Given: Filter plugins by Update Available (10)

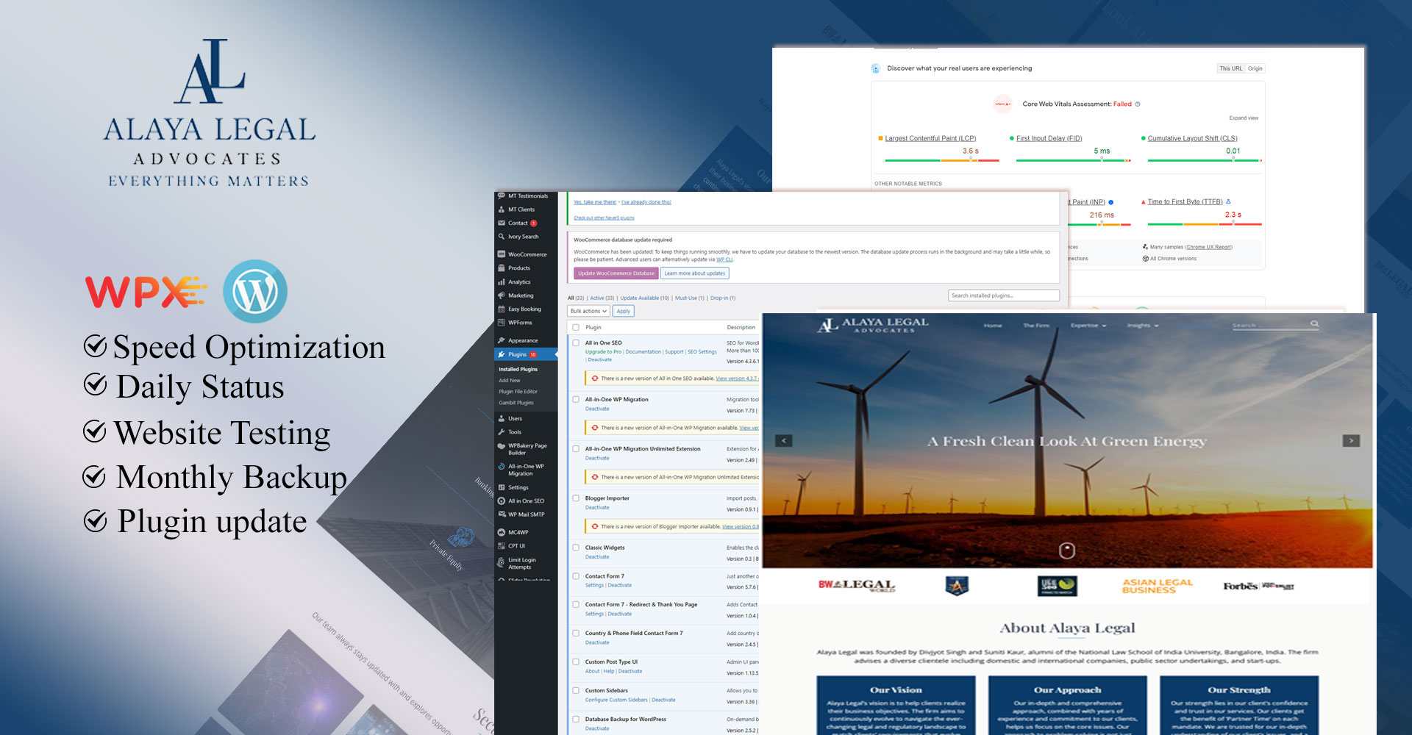Looking at the screenshot, I should click(645, 298).
